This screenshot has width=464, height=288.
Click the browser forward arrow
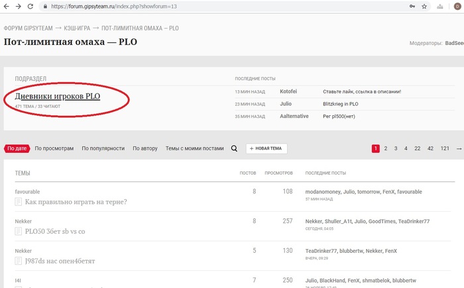point(19,6)
